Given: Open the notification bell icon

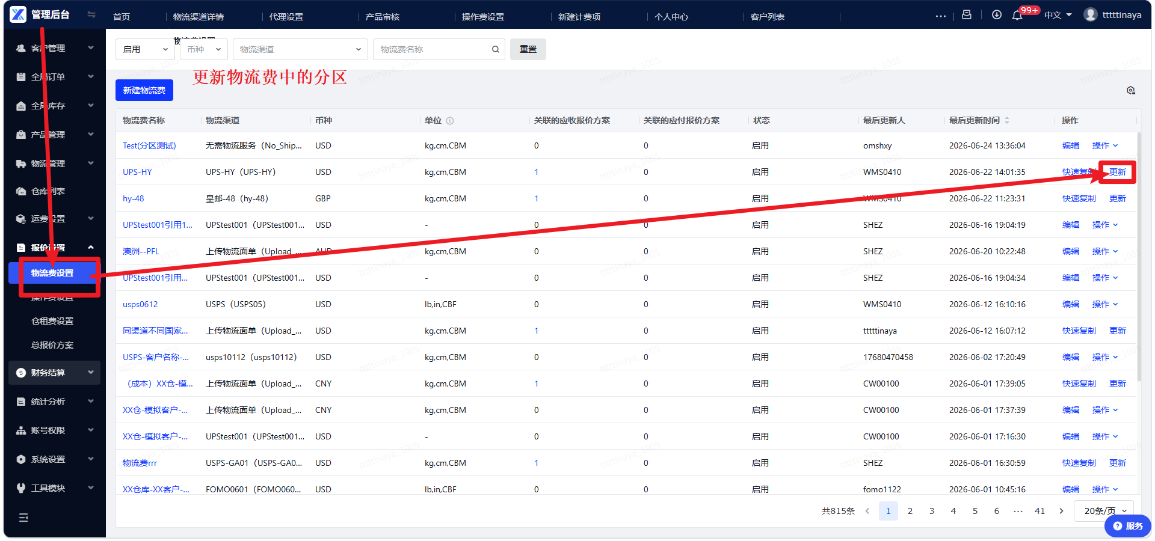Looking at the screenshot, I should pyautogui.click(x=1017, y=15).
